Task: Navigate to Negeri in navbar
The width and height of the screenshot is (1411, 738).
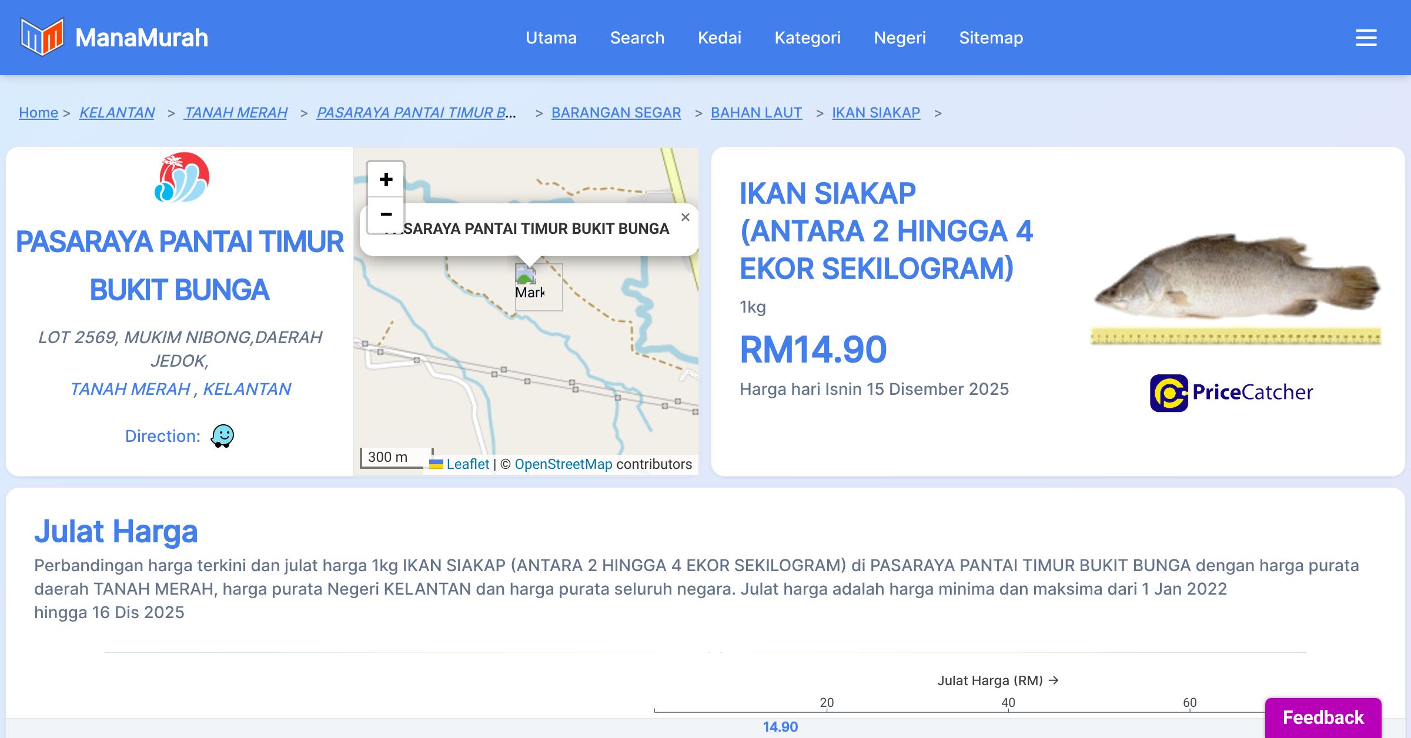Action: [900, 38]
